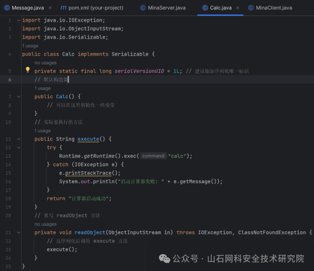Click ClassNotFoundException in throws clause

[272, 232]
